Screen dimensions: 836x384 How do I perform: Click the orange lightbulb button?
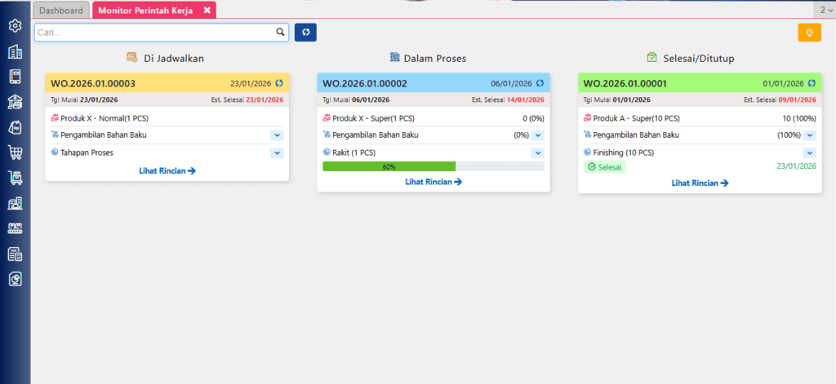tap(809, 33)
